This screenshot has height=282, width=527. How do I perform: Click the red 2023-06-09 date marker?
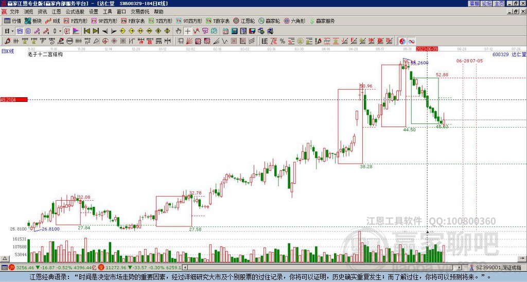(427, 49)
